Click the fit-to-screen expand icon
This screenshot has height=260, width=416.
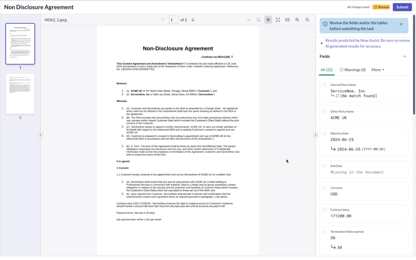(x=278, y=20)
